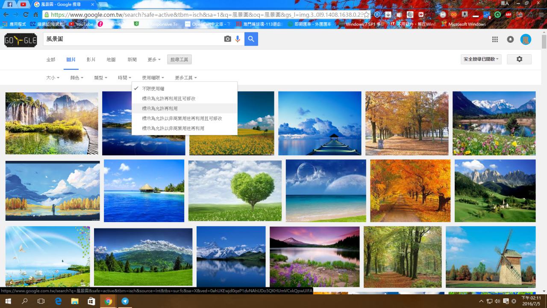Open Telegram from the taskbar
547x308 pixels.
(125, 301)
